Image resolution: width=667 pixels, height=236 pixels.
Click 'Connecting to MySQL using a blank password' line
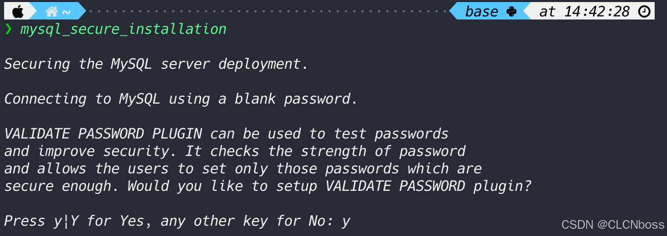coord(181,99)
